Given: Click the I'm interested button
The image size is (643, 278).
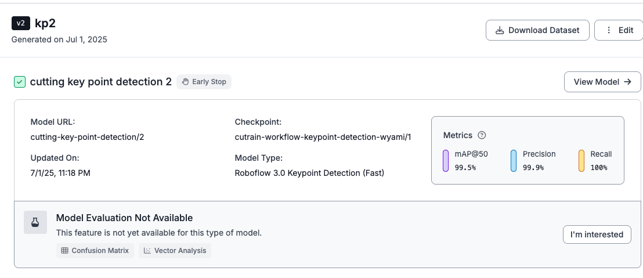Looking at the screenshot, I should 597,234.
